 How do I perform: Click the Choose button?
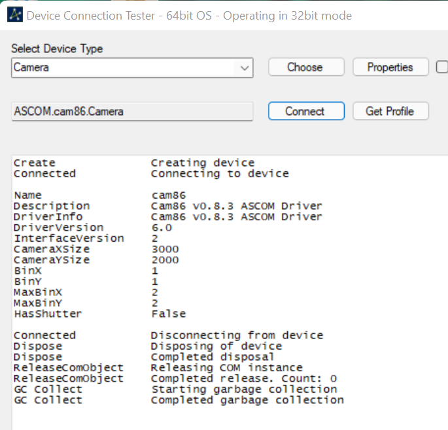click(x=306, y=67)
